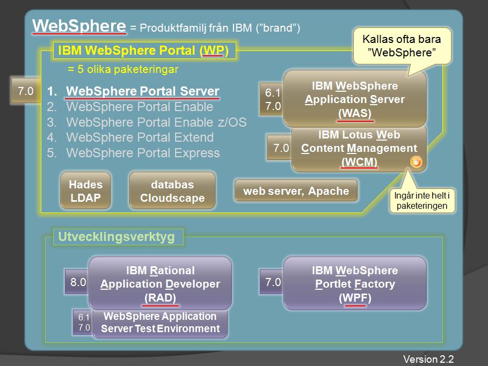Select WebSphere Application Server Test Environment box
This screenshot has height=366, width=488.
point(160,323)
